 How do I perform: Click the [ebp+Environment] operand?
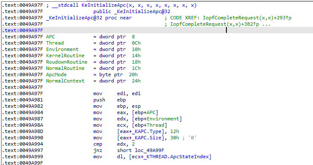click(157, 119)
